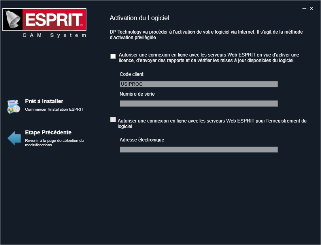The width and height of the screenshot is (321, 245).
Task: Toggle the software registration connection checkbox
Action: [x=113, y=119]
